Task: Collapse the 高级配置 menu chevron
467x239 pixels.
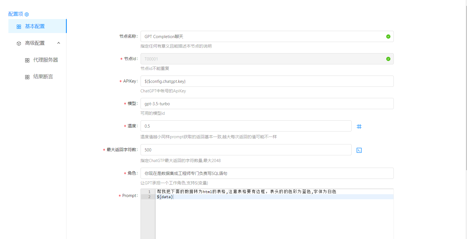Action: coord(59,43)
